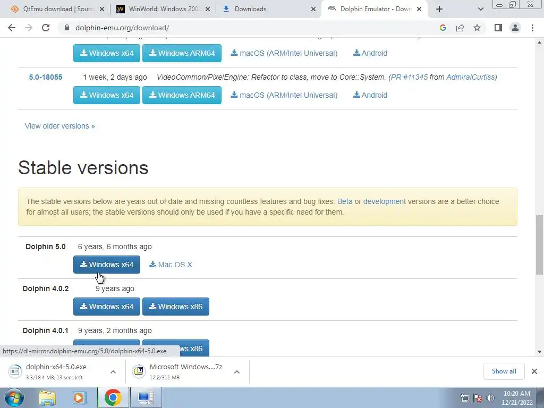Download Dolphin 5.0 for Mac OS X

171,265
